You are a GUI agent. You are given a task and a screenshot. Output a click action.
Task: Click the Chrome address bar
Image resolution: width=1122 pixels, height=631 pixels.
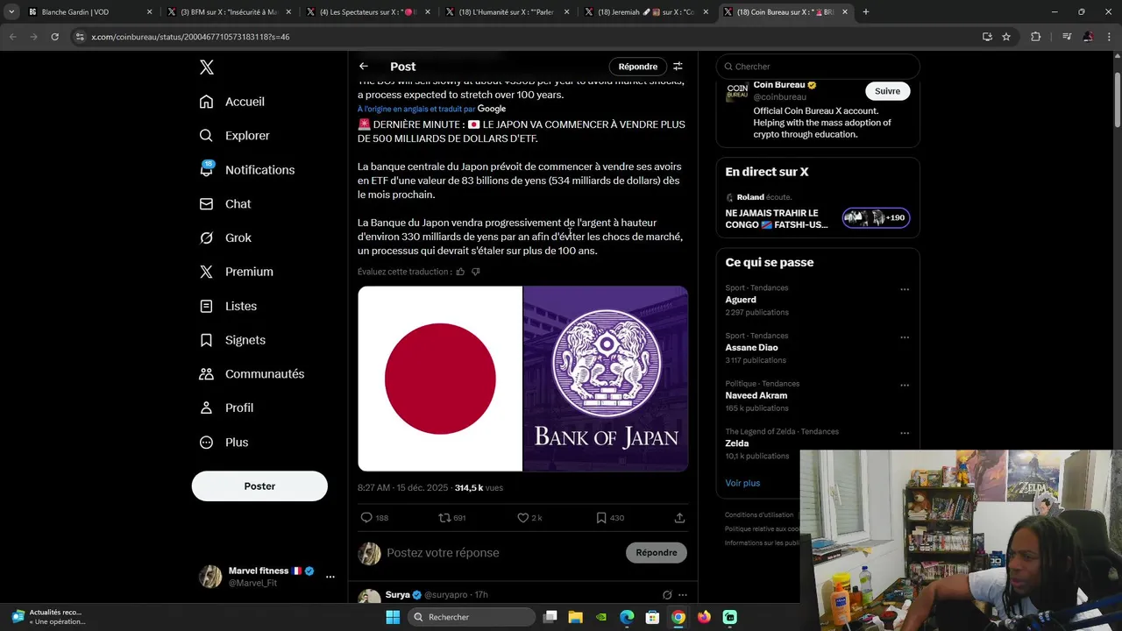click(522, 37)
